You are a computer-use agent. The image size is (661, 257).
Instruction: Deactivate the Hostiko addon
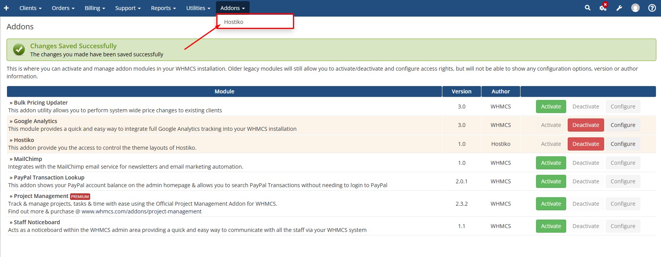(x=586, y=144)
